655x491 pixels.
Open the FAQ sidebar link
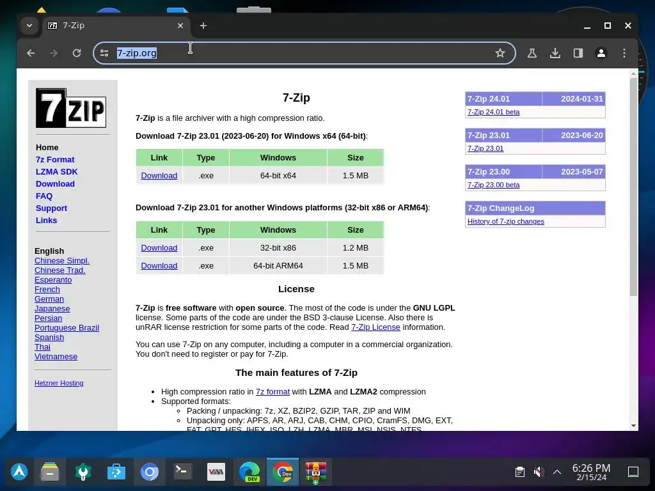[x=44, y=196]
